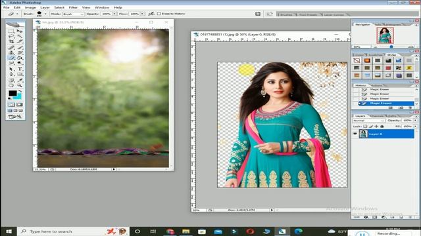Select the Blur tool
The height and width of the screenshot is (236, 421).
click(x=11, y=63)
